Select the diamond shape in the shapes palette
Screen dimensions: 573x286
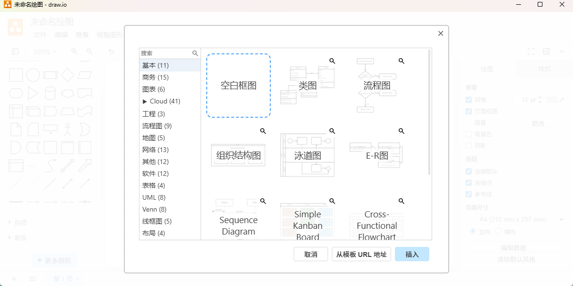(x=68, y=75)
